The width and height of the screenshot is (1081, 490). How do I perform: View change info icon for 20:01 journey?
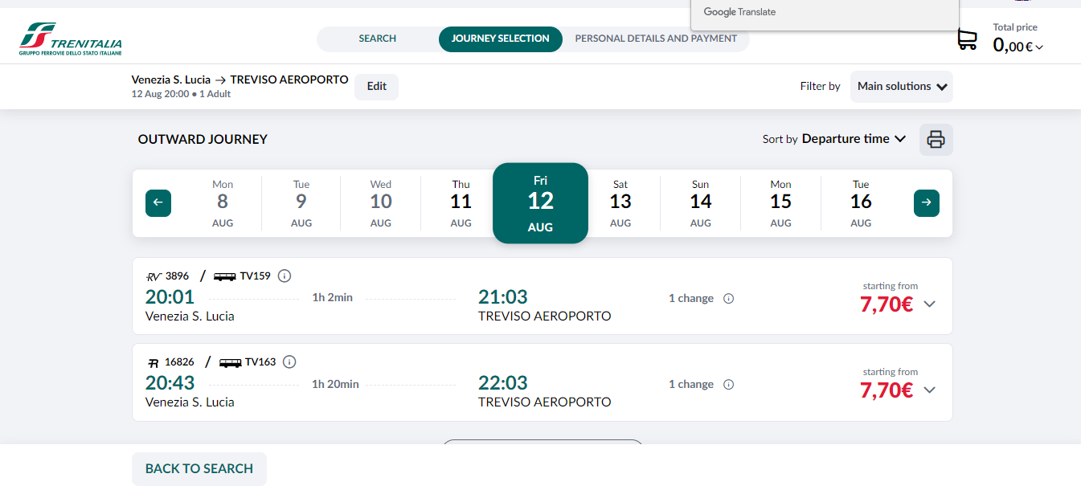click(x=729, y=299)
